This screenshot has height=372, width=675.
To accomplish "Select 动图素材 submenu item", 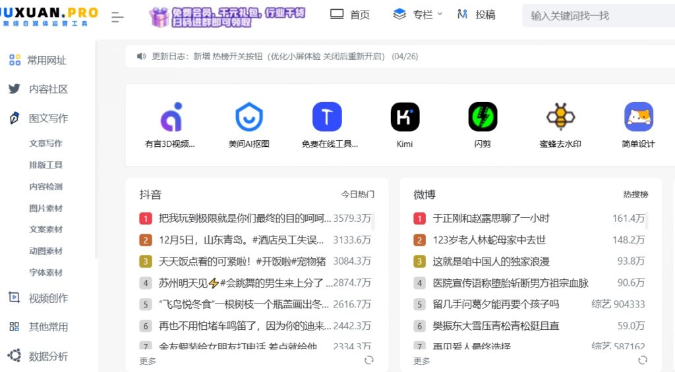I will click(x=46, y=251).
